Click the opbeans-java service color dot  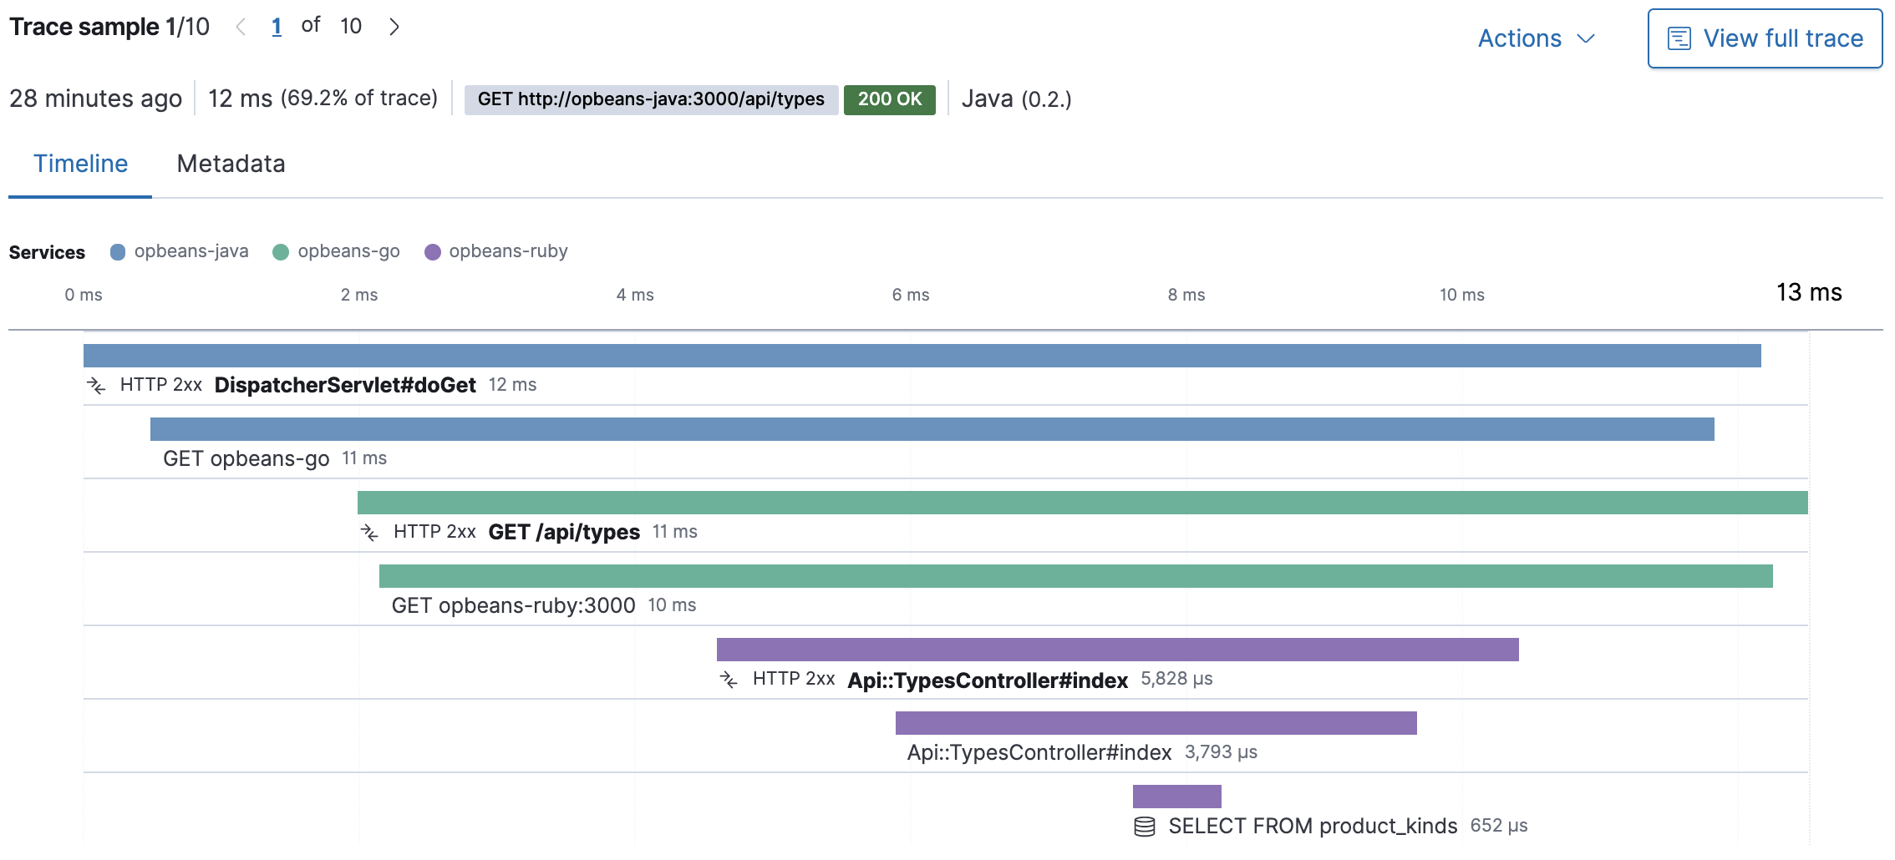click(x=117, y=251)
